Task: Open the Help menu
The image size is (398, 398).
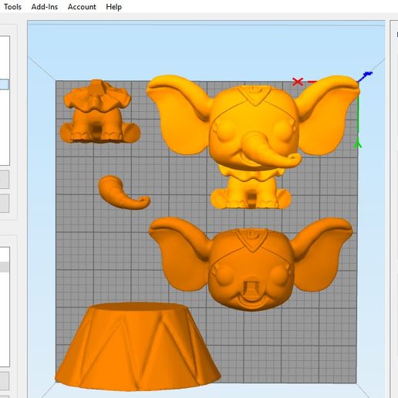Action: [x=114, y=7]
